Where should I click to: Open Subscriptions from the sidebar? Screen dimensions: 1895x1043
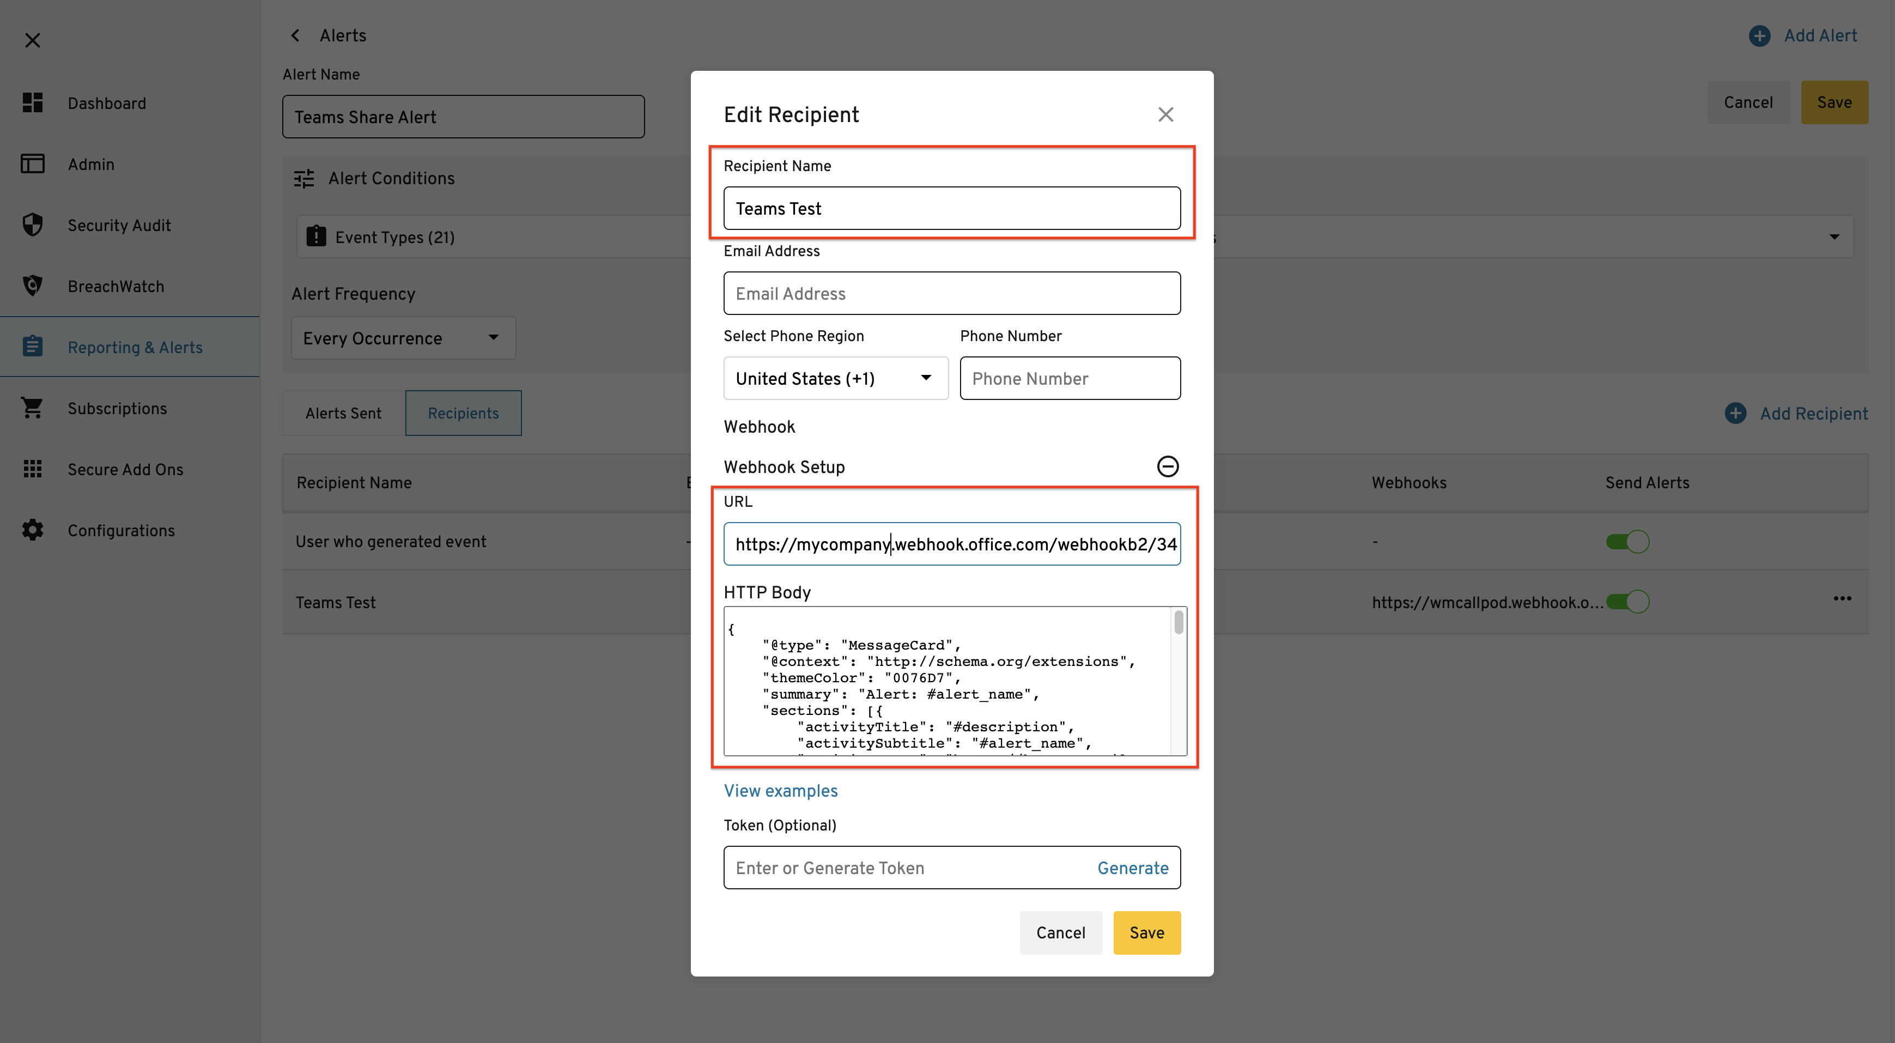click(118, 408)
